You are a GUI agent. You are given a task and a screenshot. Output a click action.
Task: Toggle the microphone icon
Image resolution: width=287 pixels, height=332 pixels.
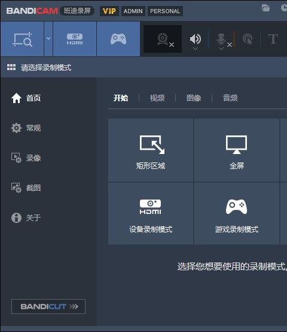pyautogui.click(x=221, y=39)
